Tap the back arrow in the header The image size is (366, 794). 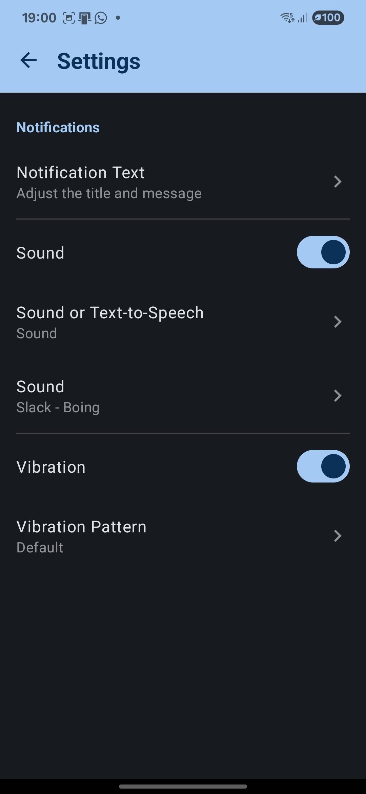point(28,61)
